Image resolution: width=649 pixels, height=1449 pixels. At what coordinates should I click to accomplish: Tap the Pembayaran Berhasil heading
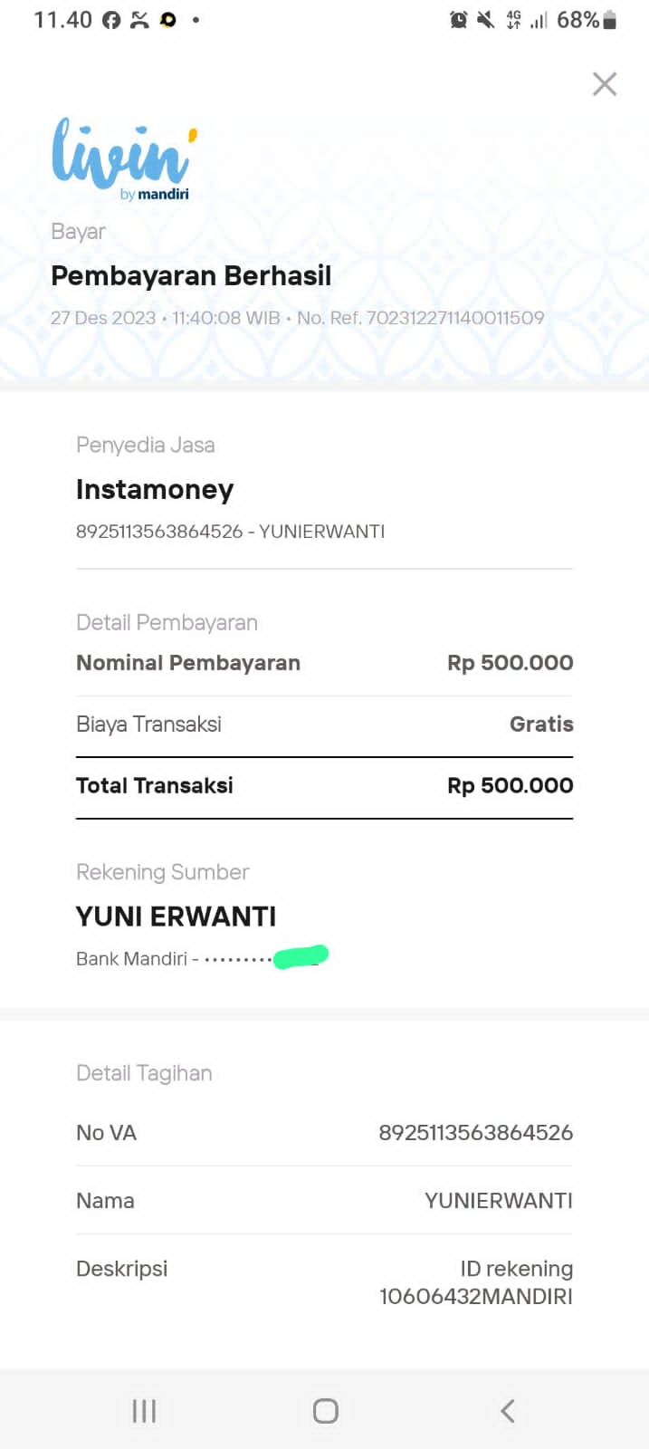click(191, 276)
